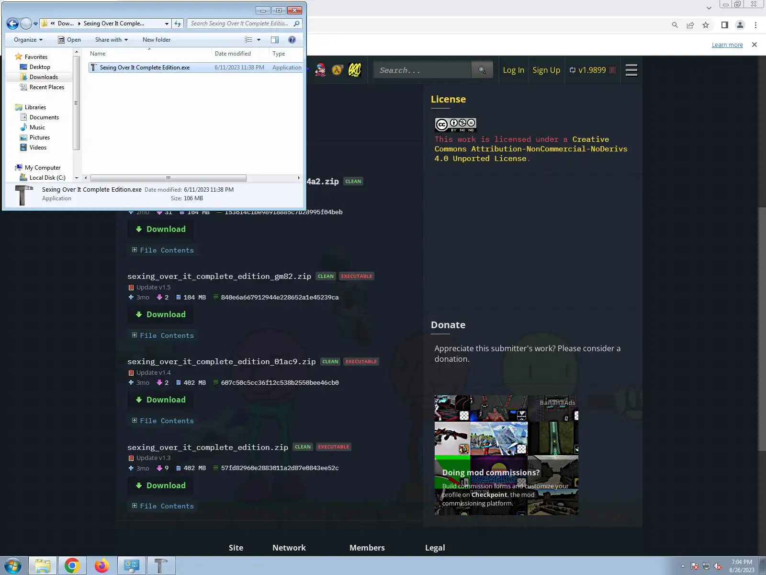Click the Log In link
Screen dimensions: 766x575
tap(514, 70)
